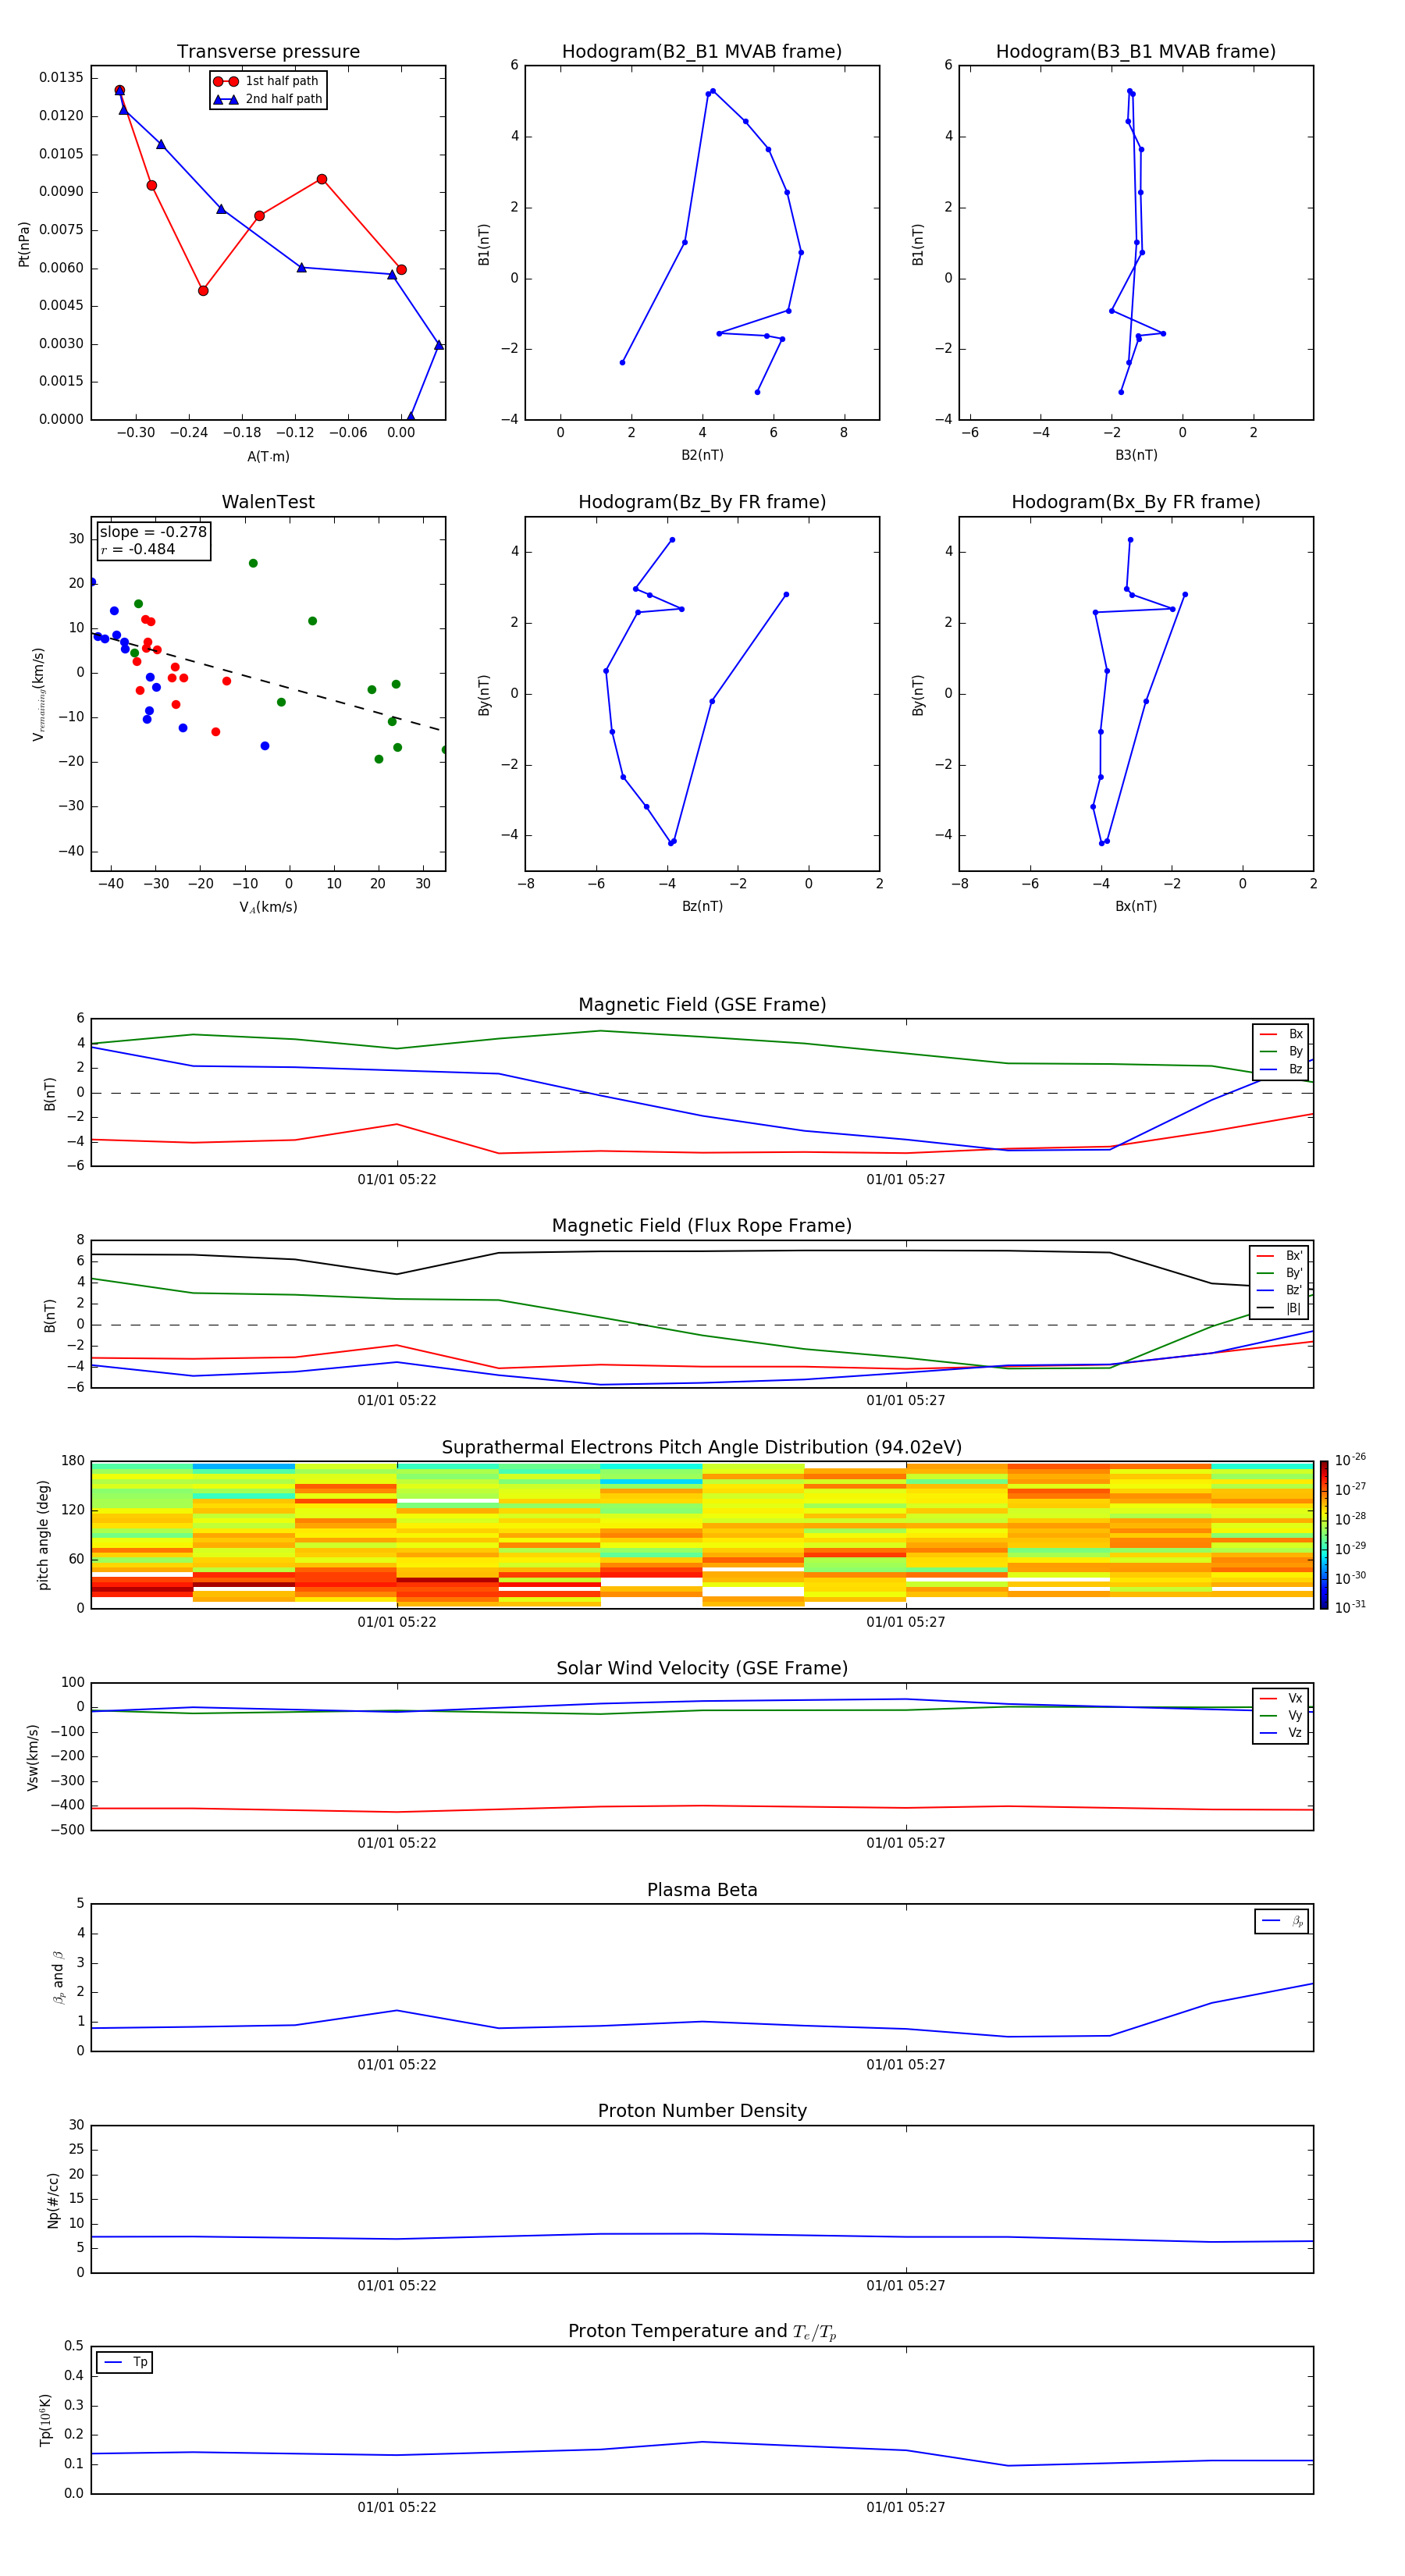
Task: Select the βp legend entry in Plasma Beta
Action: 1283,1921
